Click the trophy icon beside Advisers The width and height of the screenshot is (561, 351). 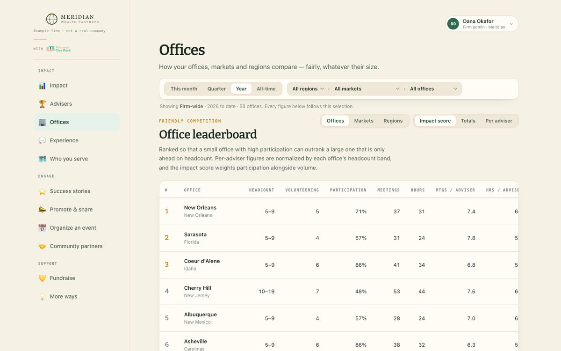pyautogui.click(x=42, y=104)
